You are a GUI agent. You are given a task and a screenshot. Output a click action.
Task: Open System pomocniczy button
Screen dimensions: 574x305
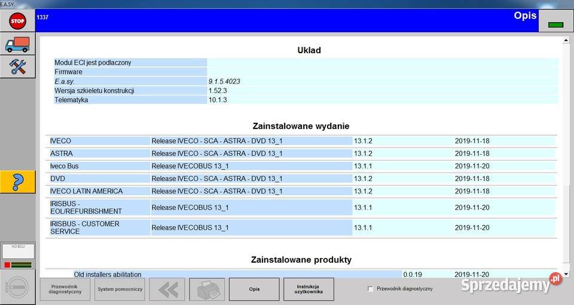pos(120,289)
